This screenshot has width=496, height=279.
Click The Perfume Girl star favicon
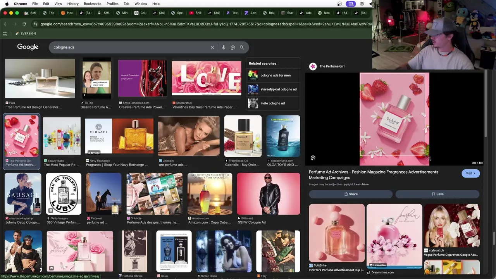click(313, 66)
